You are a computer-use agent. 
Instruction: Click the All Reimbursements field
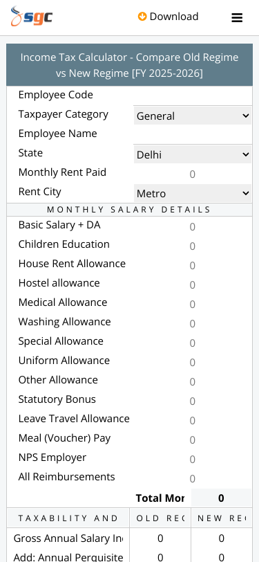tap(193, 478)
